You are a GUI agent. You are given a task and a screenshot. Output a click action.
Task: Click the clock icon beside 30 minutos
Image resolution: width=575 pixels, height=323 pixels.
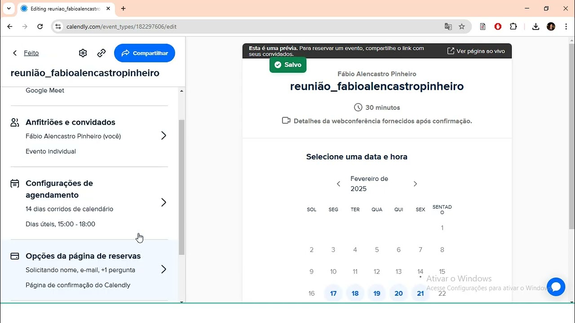(358, 107)
